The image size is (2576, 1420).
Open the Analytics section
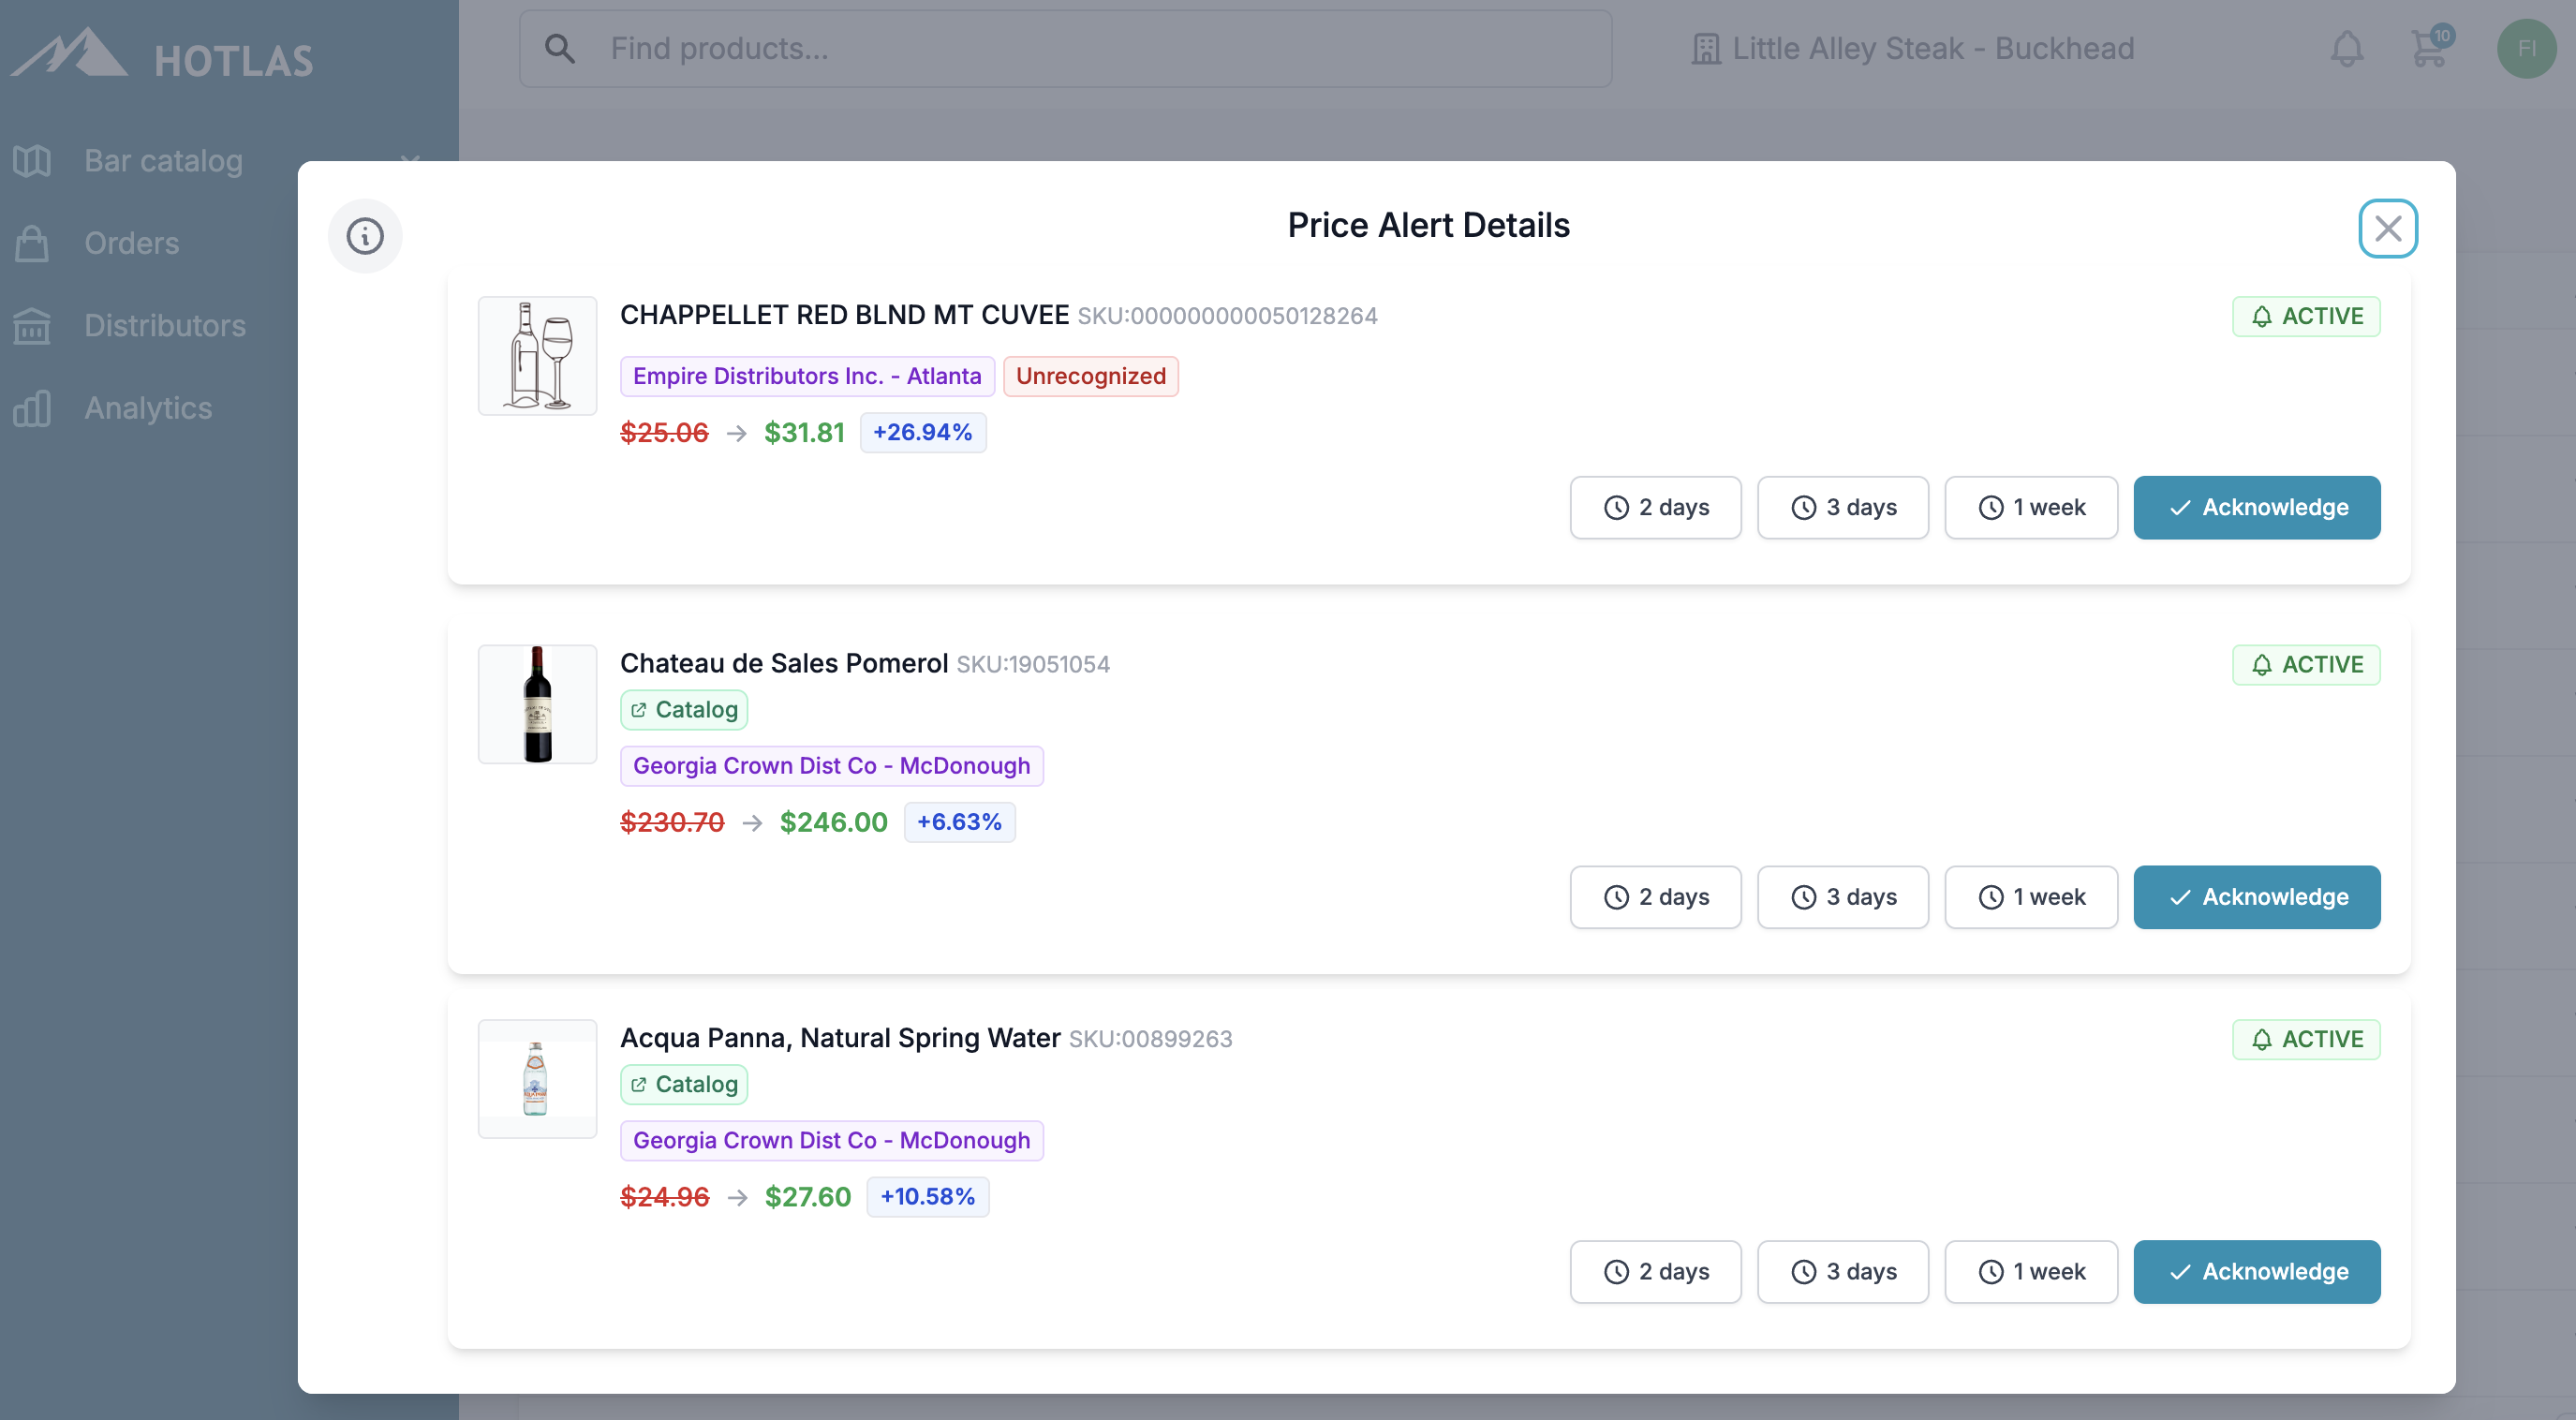pyautogui.click(x=147, y=408)
